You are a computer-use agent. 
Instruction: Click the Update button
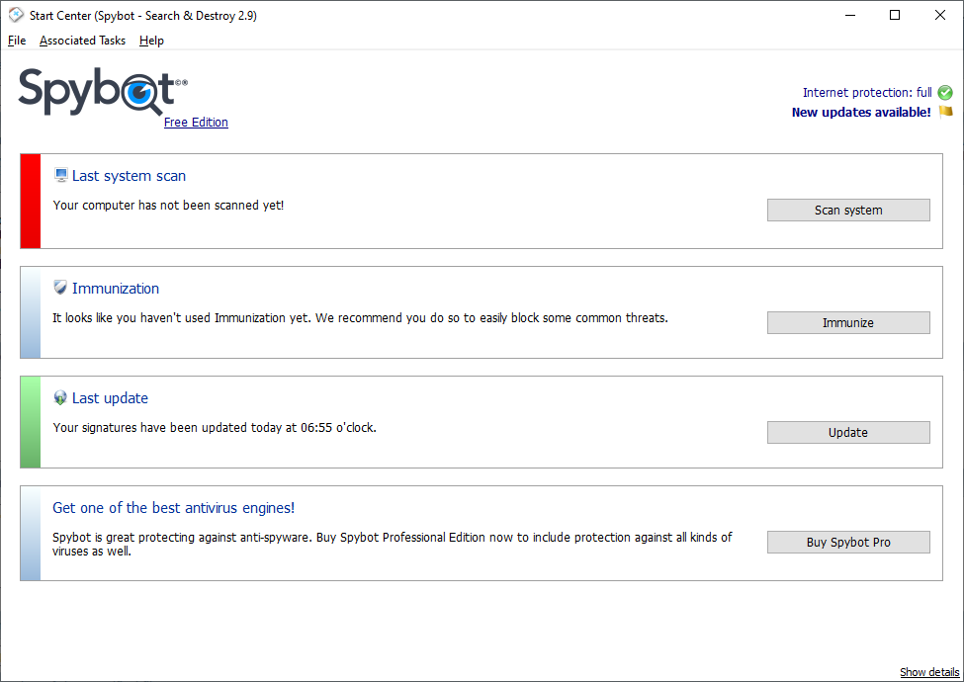[x=848, y=433]
